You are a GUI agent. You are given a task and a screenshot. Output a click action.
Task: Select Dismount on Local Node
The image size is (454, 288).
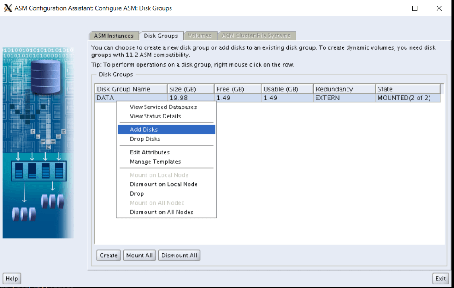click(x=163, y=184)
